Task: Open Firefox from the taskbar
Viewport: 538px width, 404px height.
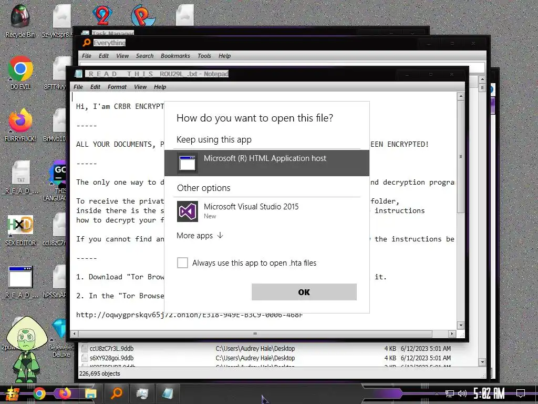Action: click(x=65, y=393)
